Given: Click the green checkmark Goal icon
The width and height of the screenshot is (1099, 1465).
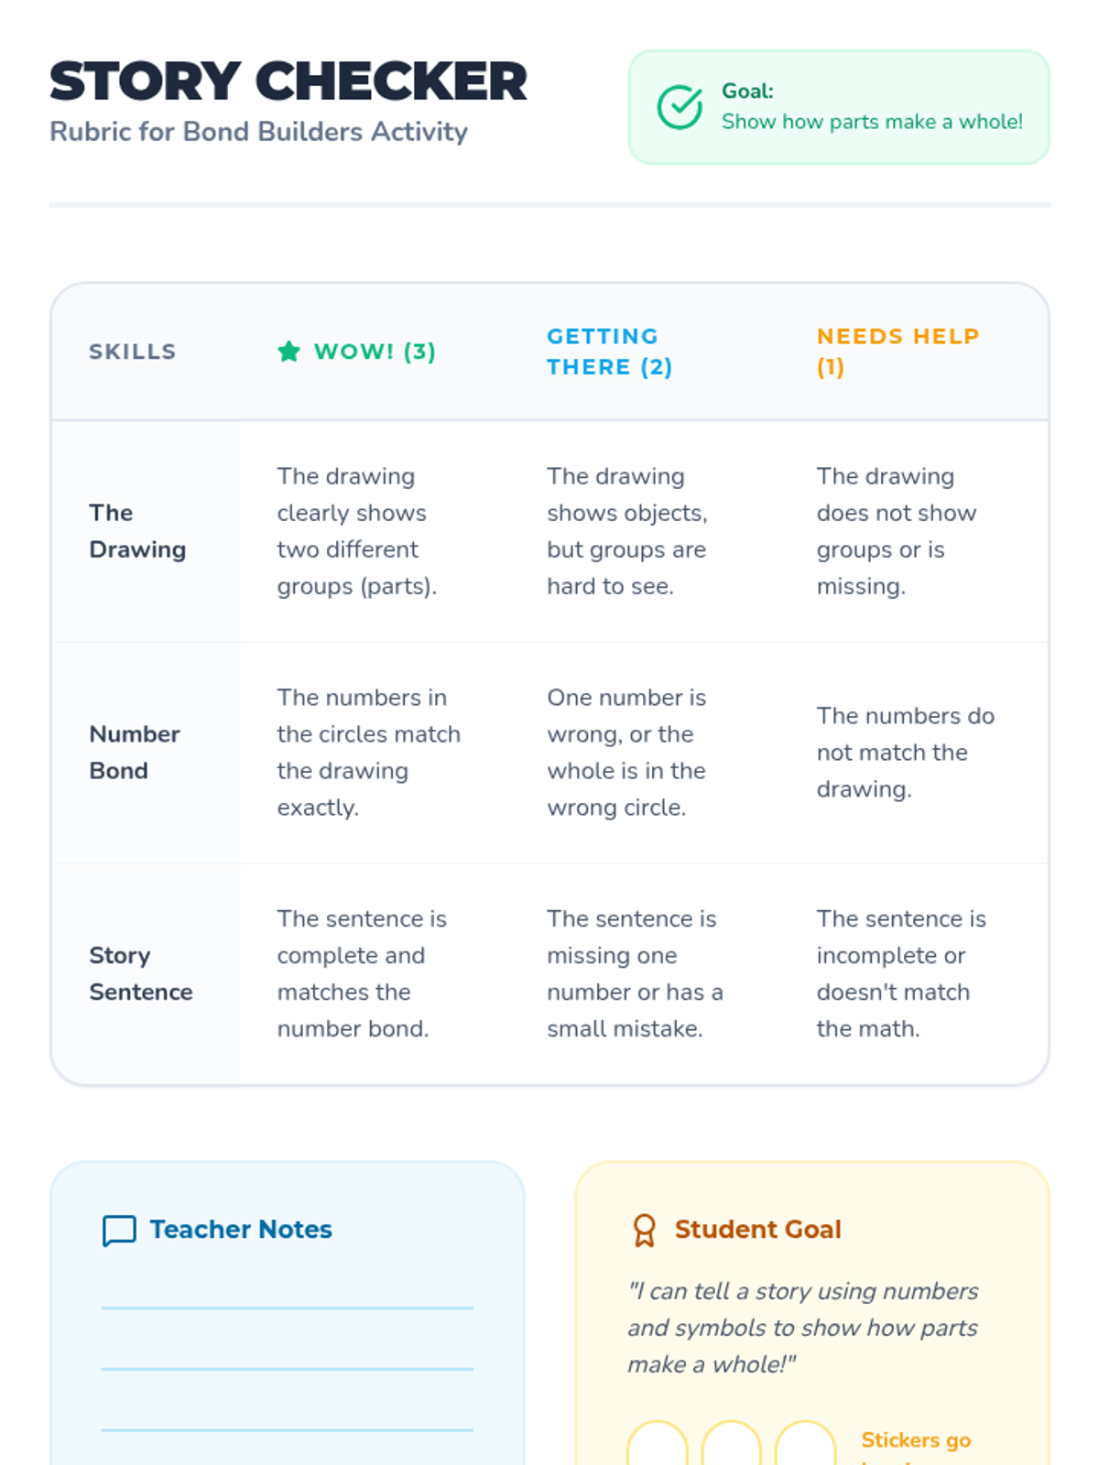Looking at the screenshot, I should pyautogui.click(x=680, y=107).
